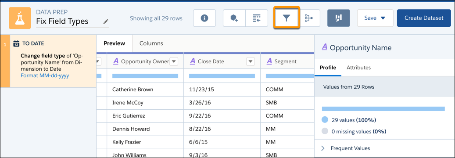Click the 11/23/15 date cell
This screenshot has width=455, height=158.
(x=222, y=90)
